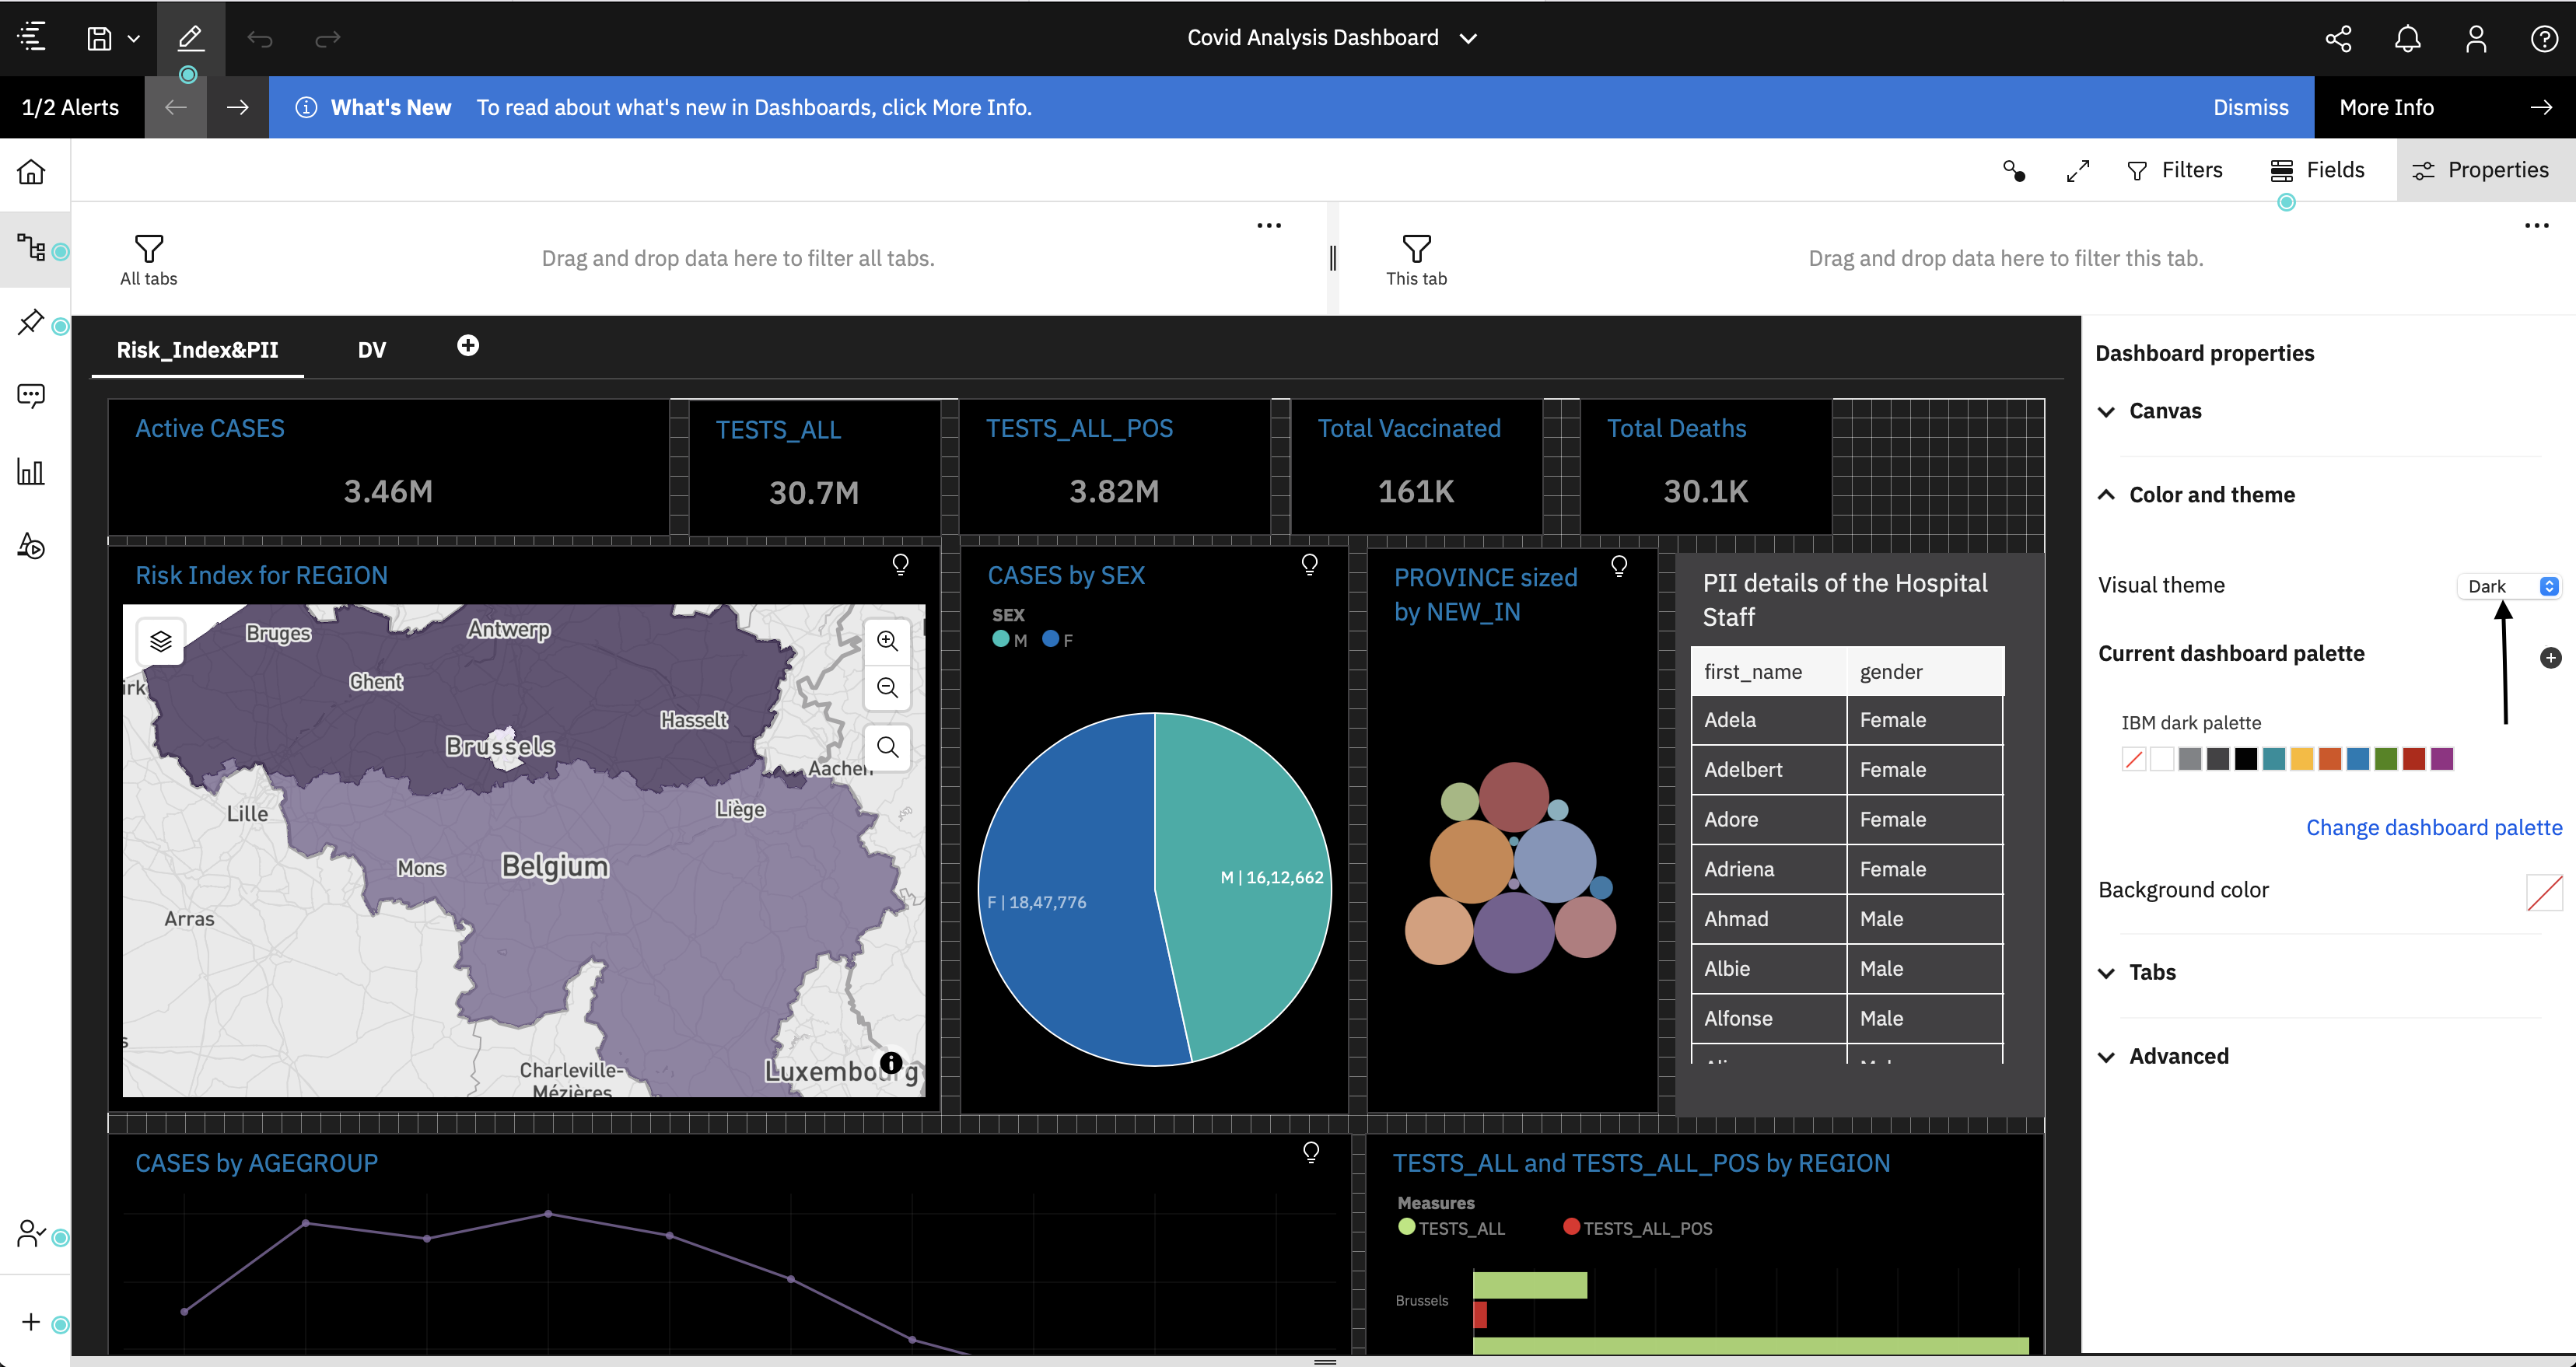Dismiss the What's New alert
The image size is (2576, 1367).
[2250, 108]
